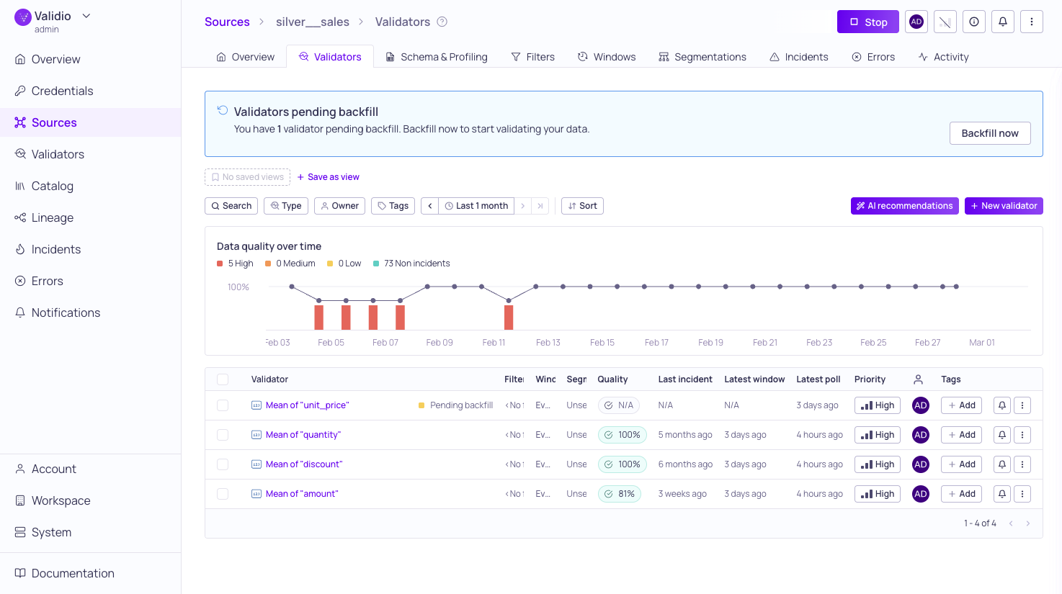The height and width of the screenshot is (594, 1062).
Task: Check the Mean of "discount" row checkbox
Action: point(223,464)
